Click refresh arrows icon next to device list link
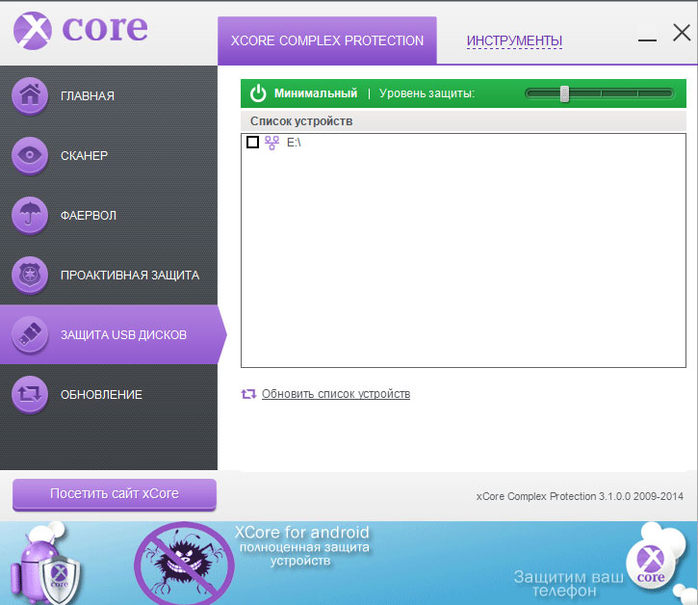Viewport: 698px width, 605px height. point(248,394)
